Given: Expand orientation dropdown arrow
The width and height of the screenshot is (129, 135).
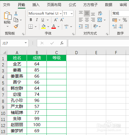Looking at the screenshot, I should [x=100, y=27].
